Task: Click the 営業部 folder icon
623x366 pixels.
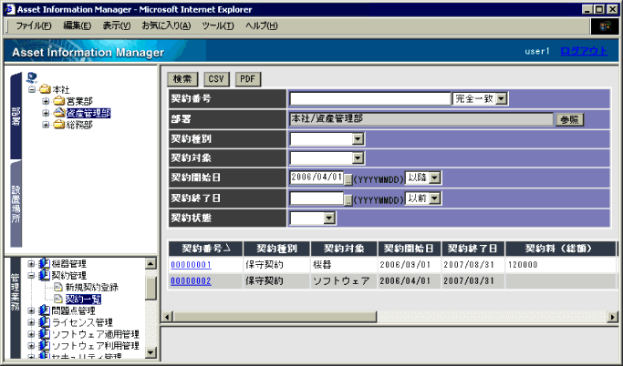Action: click(58, 101)
